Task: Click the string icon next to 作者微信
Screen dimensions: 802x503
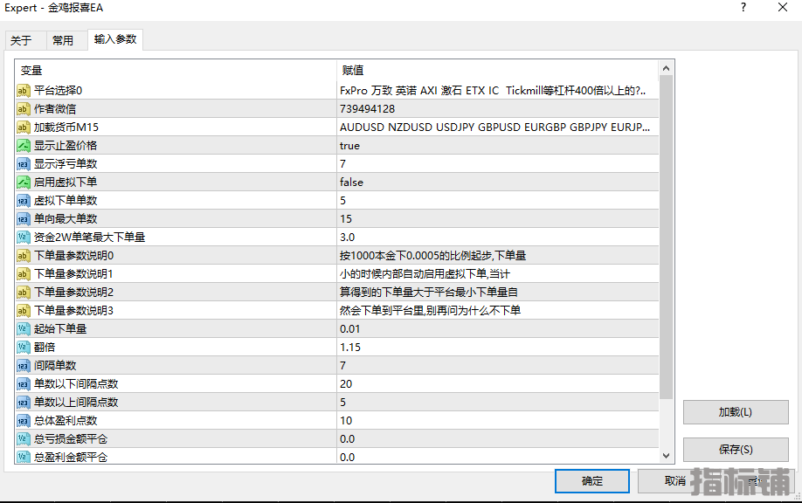Action: point(23,109)
